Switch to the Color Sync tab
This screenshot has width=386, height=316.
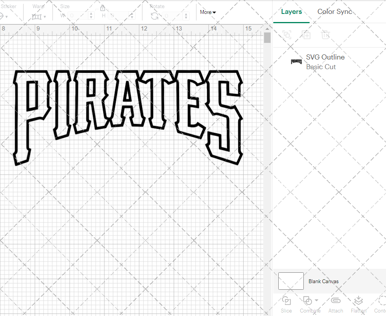click(x=335, y=12)
